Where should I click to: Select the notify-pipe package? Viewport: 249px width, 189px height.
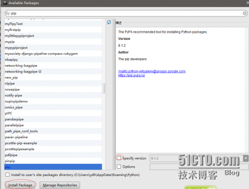click(53, 95)
